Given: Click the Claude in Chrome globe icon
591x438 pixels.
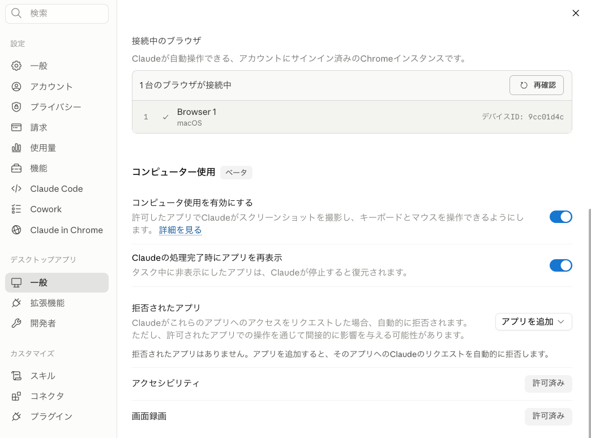Looking at the screenshot, I should click(16, 230).
